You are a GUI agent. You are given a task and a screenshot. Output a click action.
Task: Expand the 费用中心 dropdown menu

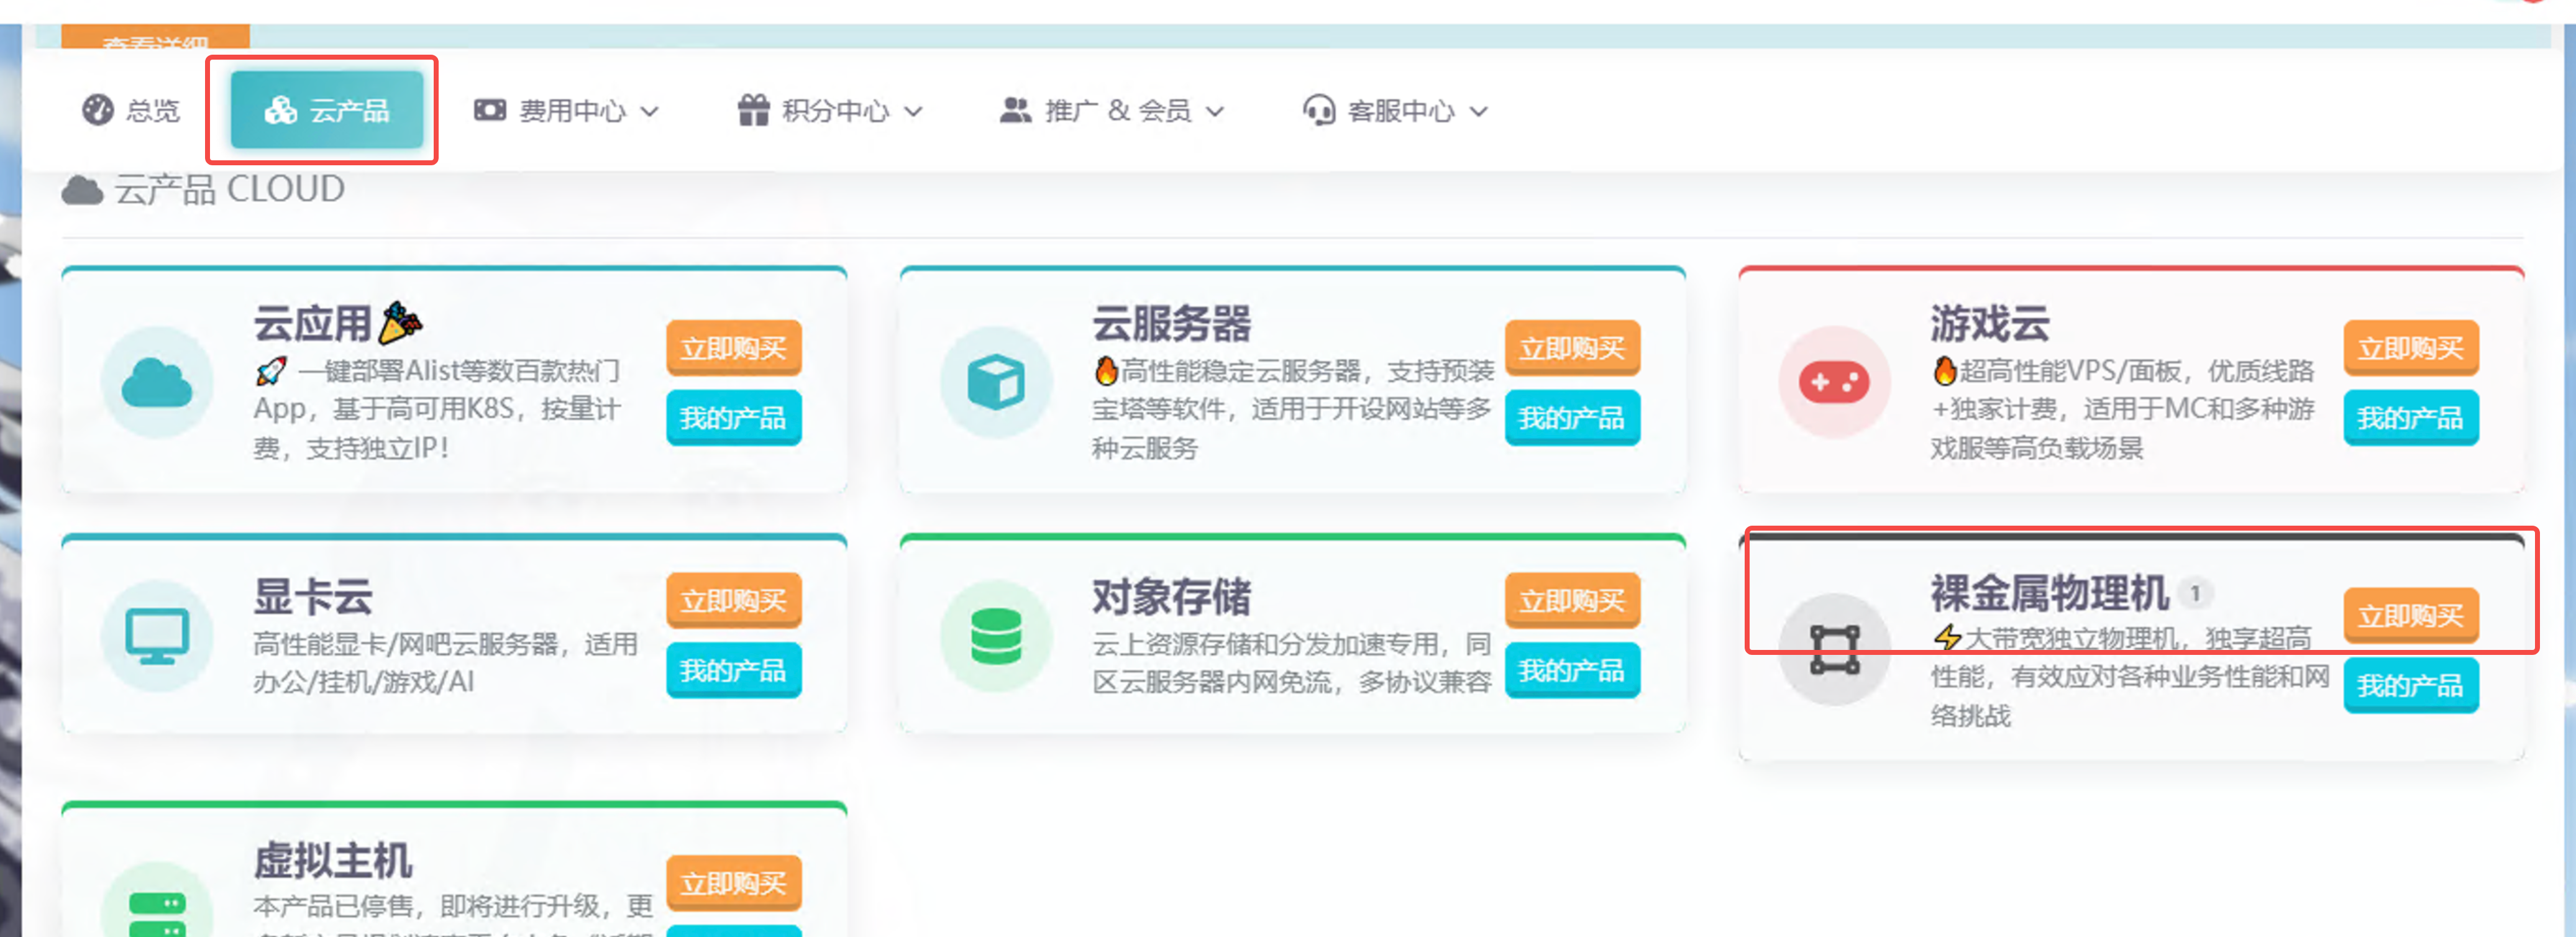[x=567, y=110]
